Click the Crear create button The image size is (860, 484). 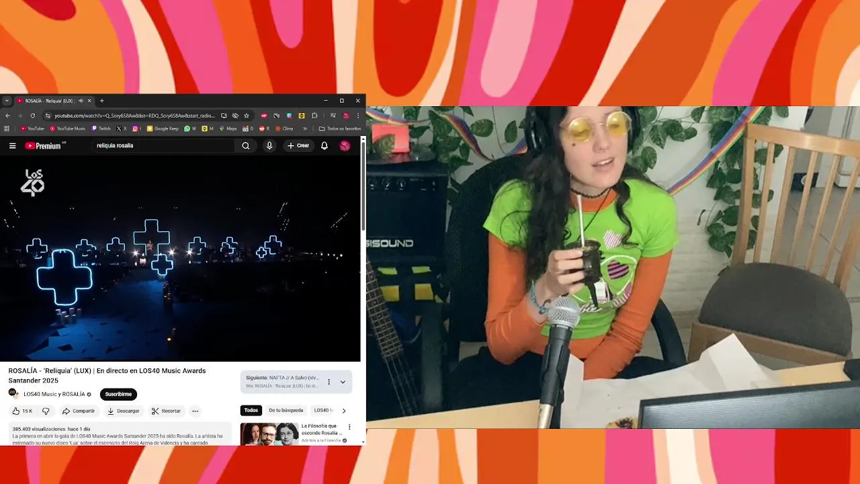coord(298,146)
